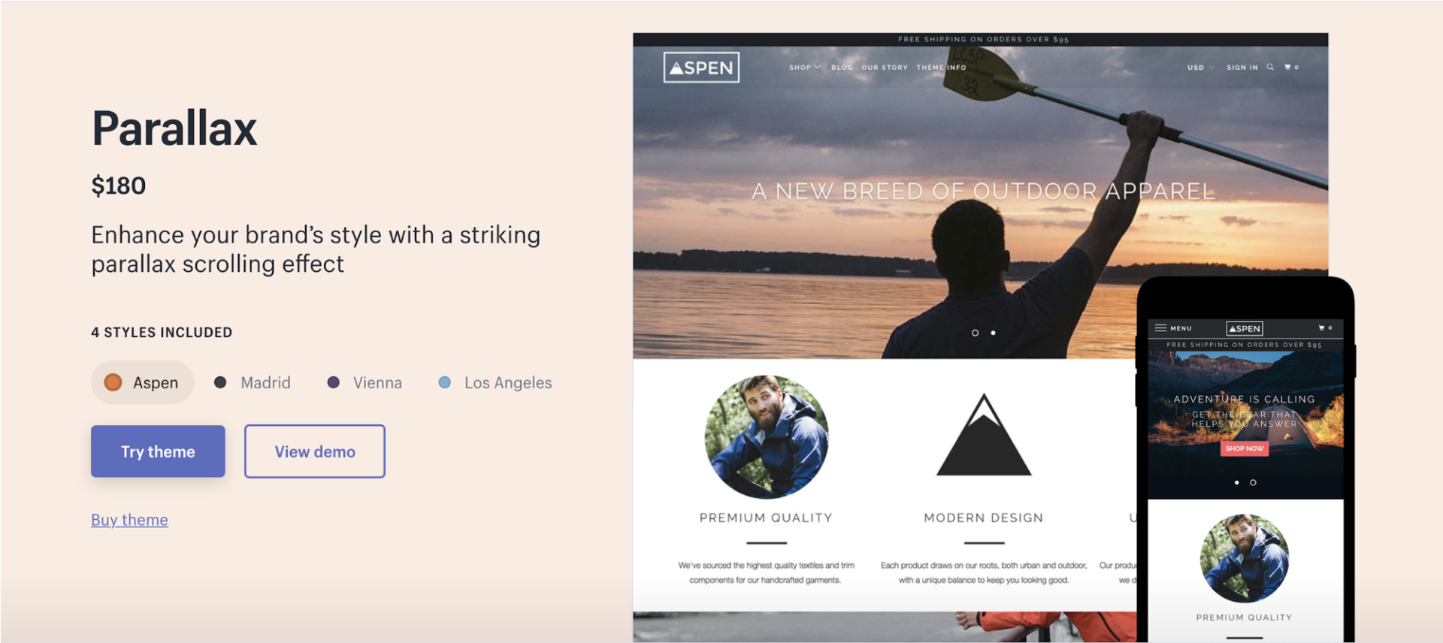Image resolution: width=1443 pixels, height=643 pixels.
Task: Expand the SHOP dropdown in preview navigation
Action: [804, 68]
